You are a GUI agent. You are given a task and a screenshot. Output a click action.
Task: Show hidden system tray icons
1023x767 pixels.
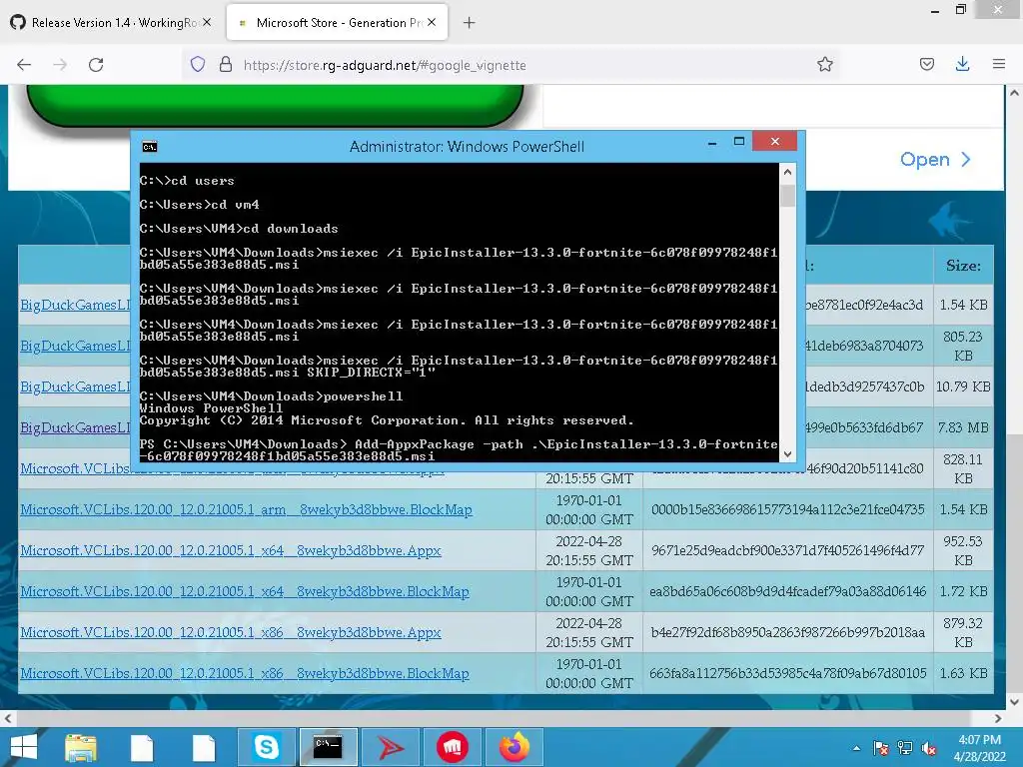(856, 748)
